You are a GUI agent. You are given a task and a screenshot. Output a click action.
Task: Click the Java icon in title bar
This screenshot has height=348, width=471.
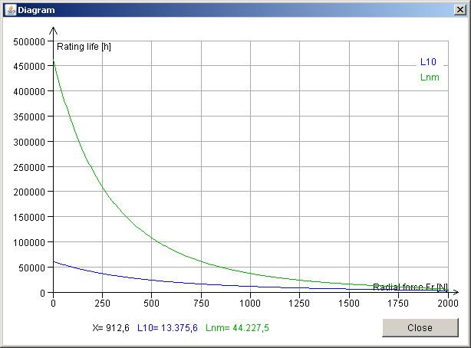point(9,9)
